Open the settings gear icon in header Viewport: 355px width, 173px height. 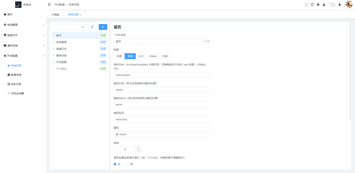(x=318, y=4)
